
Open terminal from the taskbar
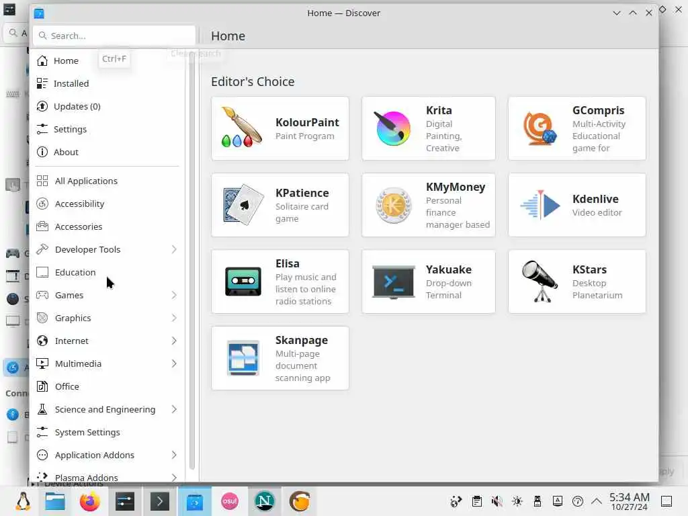tap(160, 501)
